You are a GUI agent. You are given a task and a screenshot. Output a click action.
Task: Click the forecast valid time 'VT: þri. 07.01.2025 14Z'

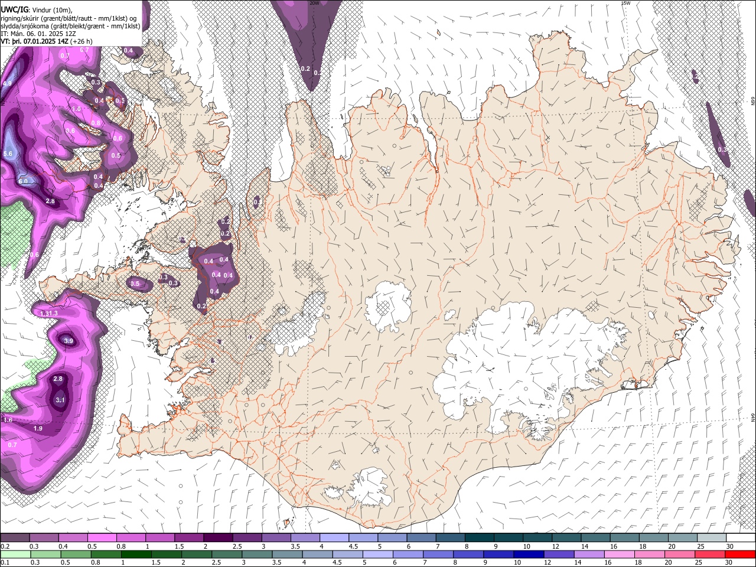click(x=34, y=41)
